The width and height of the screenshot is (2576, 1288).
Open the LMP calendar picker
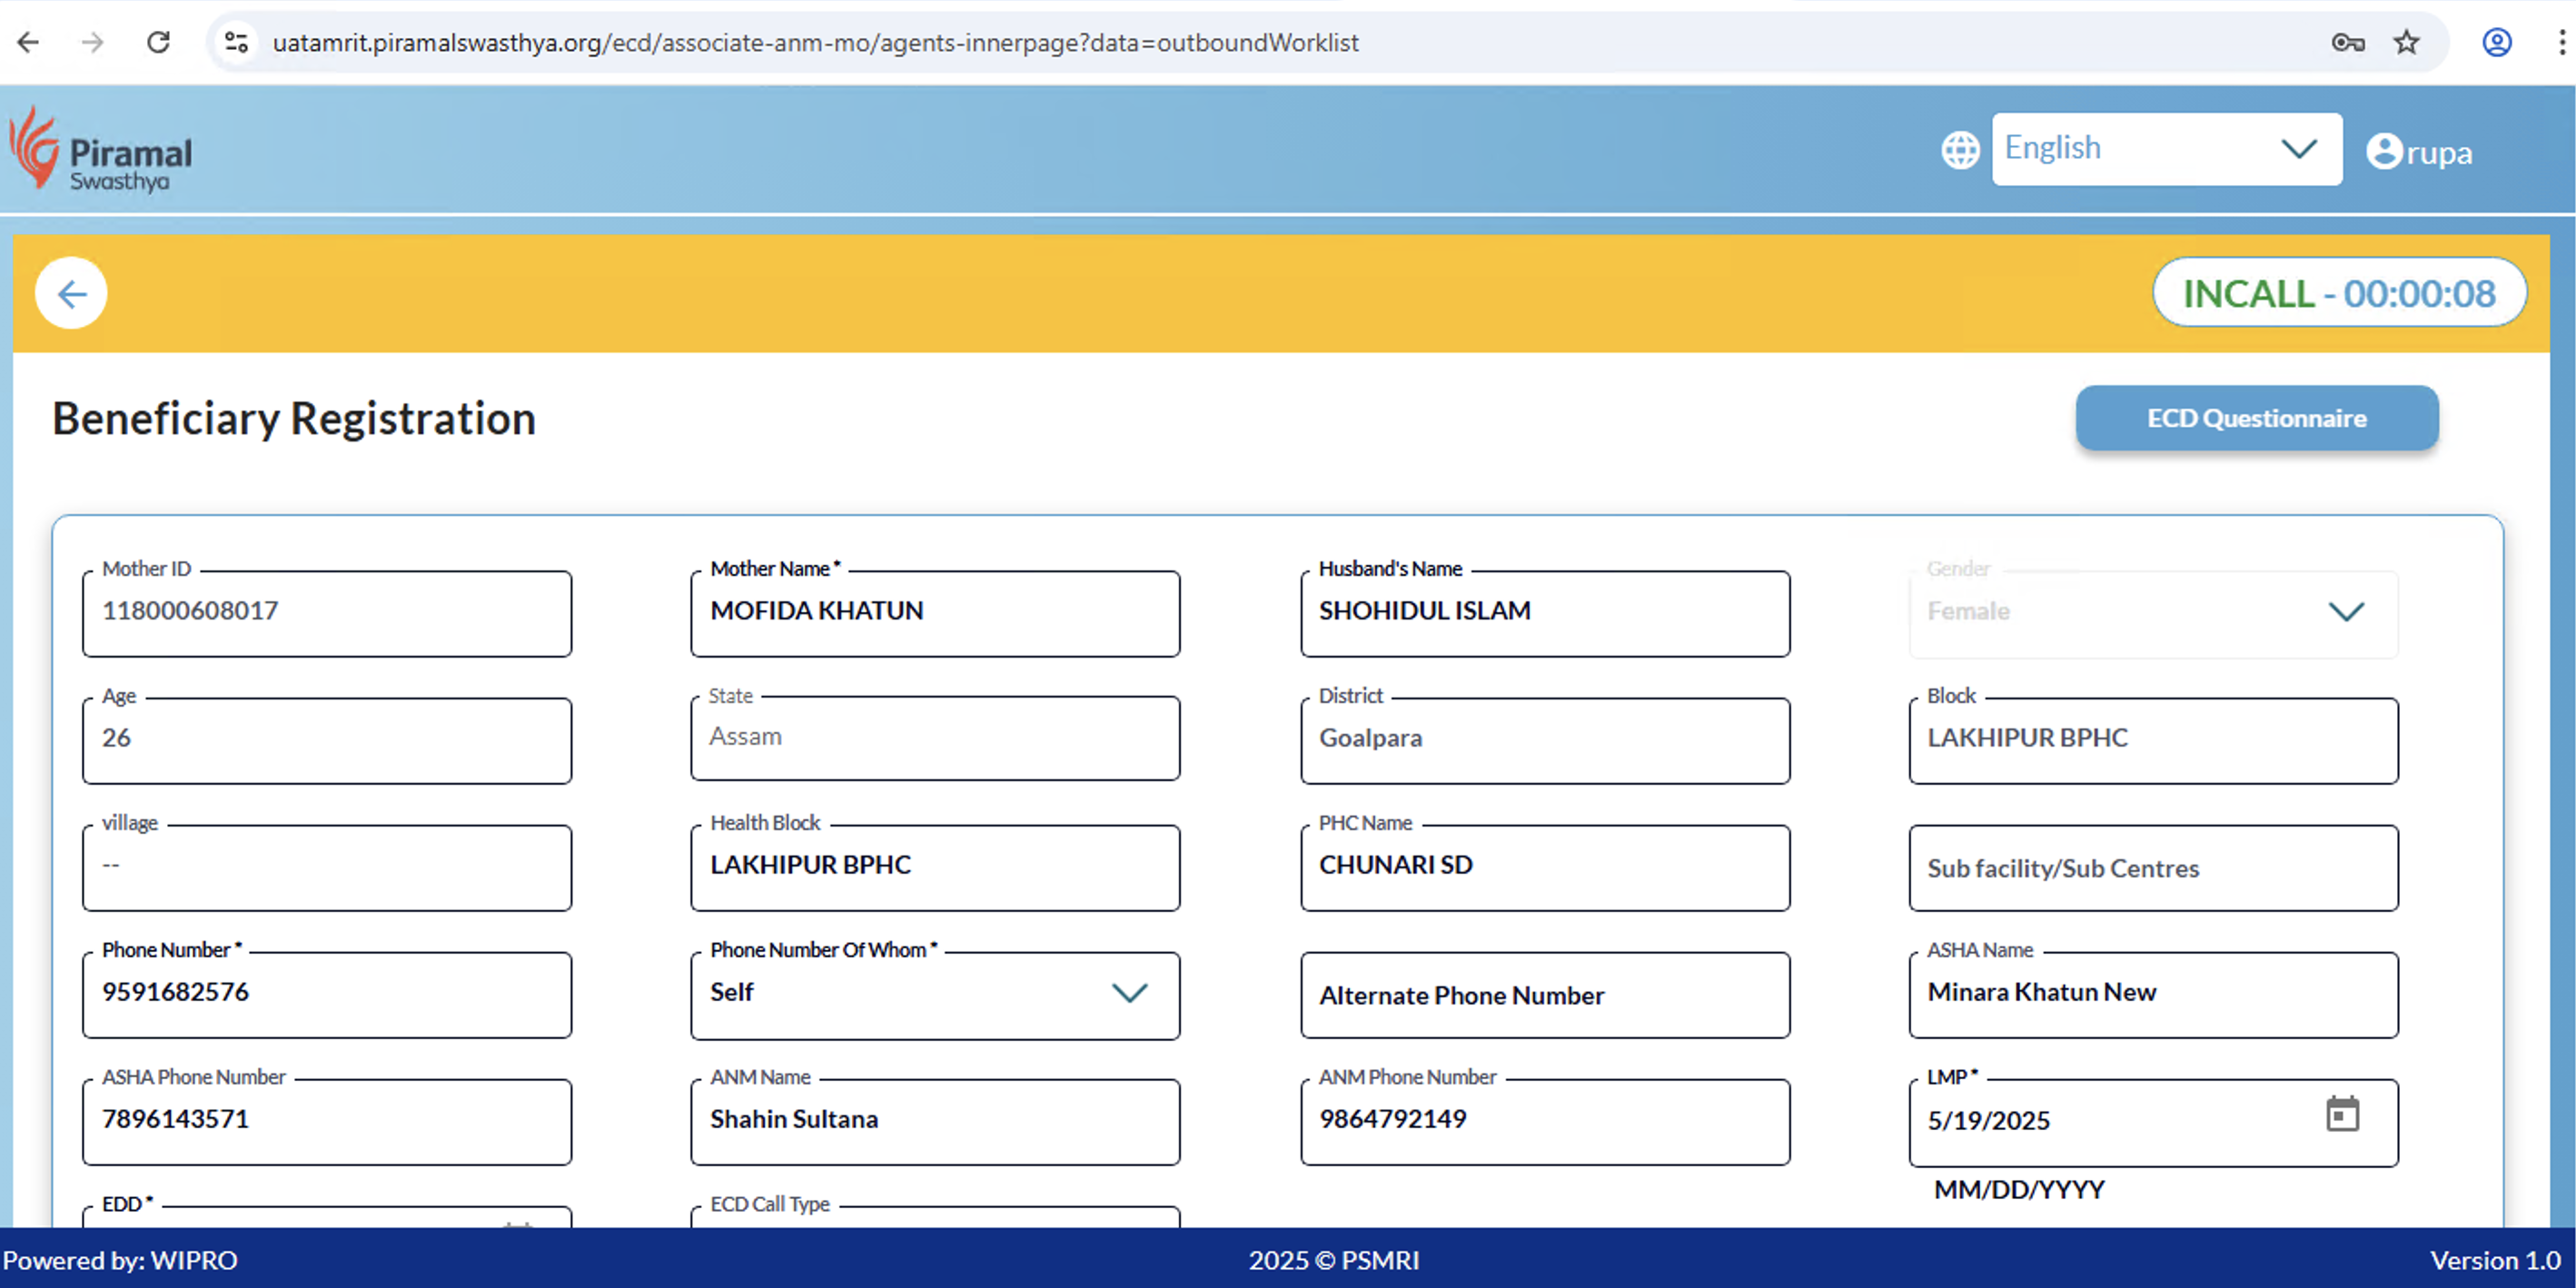[2342, 1114]
